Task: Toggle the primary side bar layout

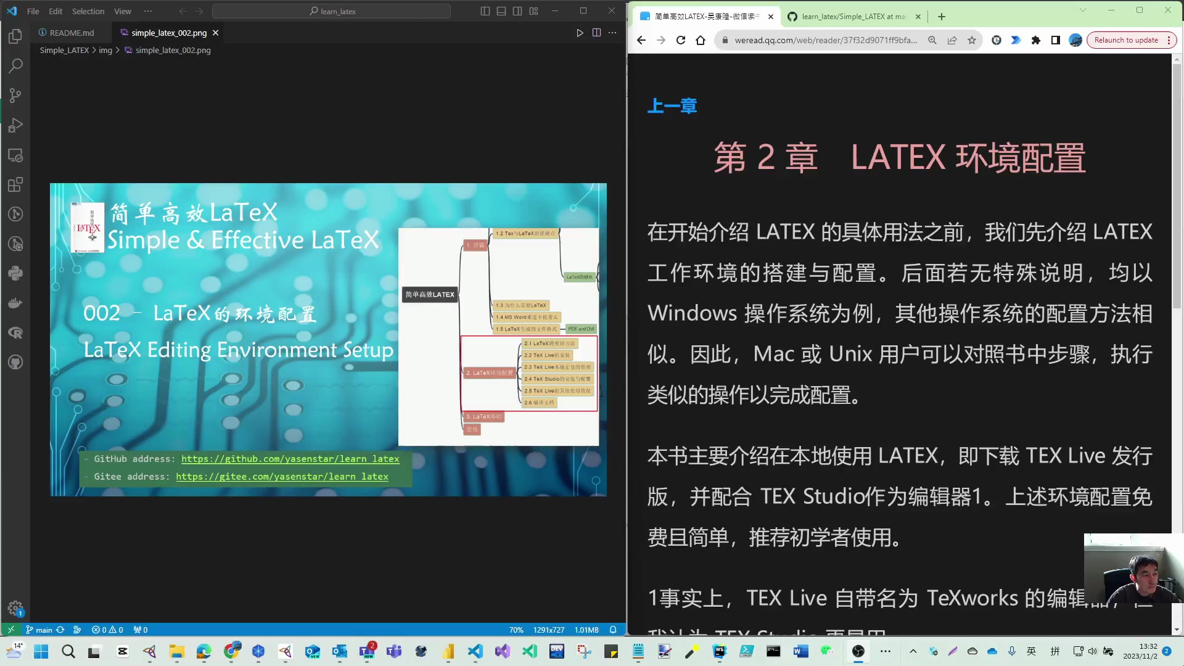Action: pos(485,11)
